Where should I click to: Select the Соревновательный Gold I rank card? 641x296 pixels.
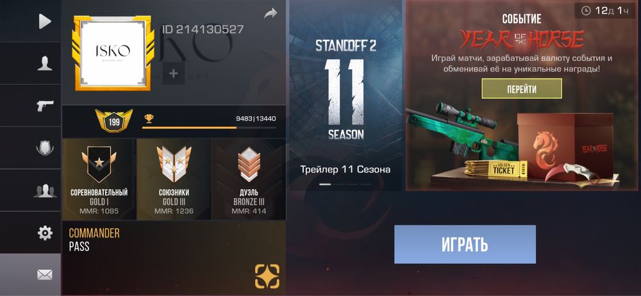[x=99, y=179]
